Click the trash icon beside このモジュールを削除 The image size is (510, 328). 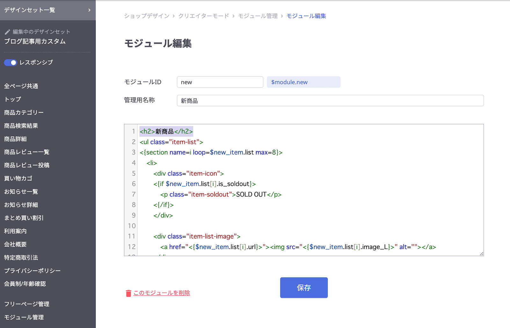tap(128, 293)
